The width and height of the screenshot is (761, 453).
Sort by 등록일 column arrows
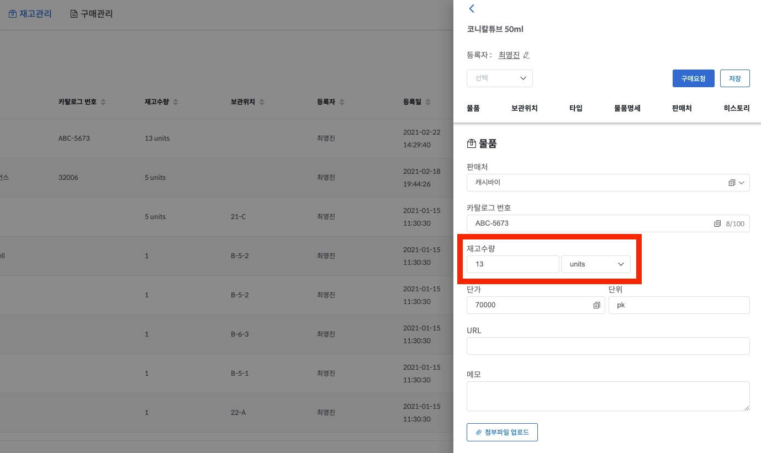pos(428,102)
